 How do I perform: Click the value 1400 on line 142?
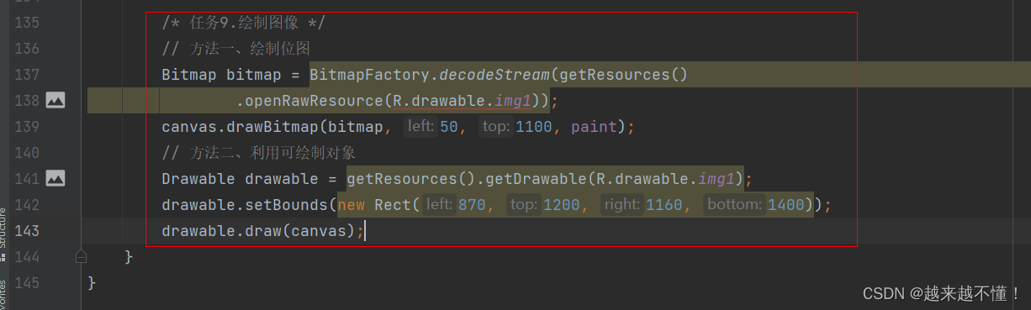[786, 205]
